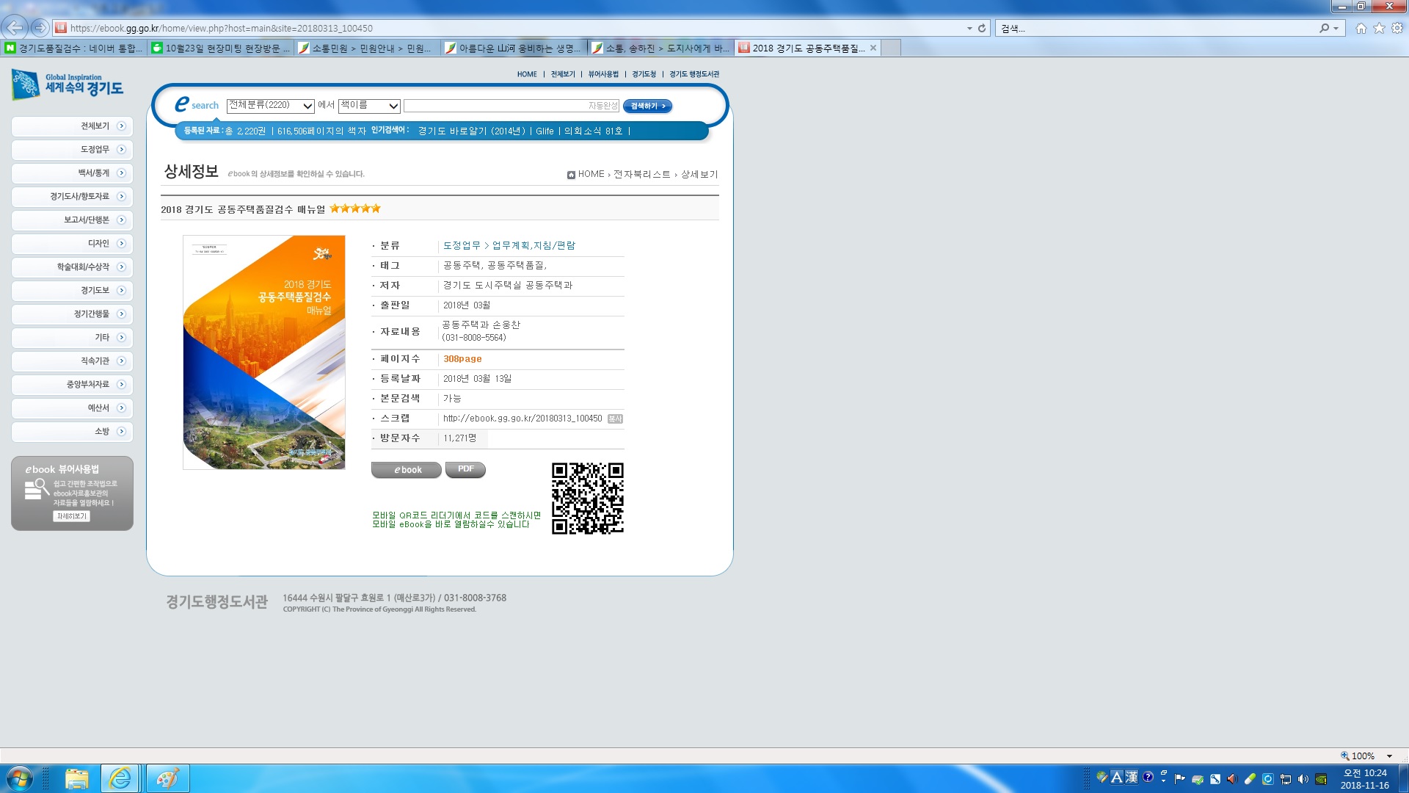Image resolution: width=1409 pixels, height=793 pixels.
Task: Open browser settings gear icon
Action: tap(1397, 28)
